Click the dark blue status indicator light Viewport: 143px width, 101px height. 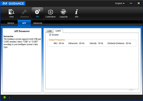[x=9, y=97]
